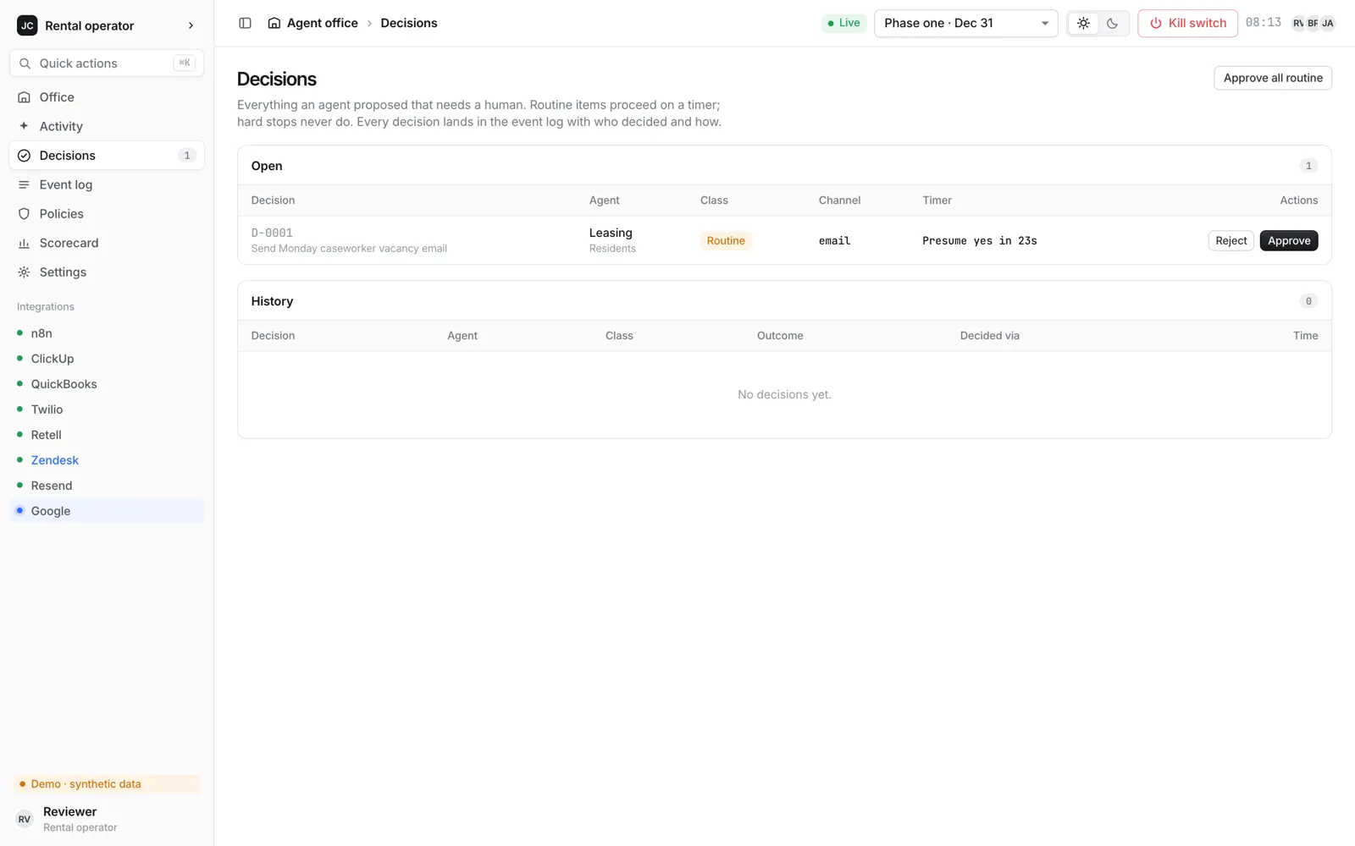Click the Live status badge
1355x846 pixels.
pyautogui.click(x=843, y=23)
